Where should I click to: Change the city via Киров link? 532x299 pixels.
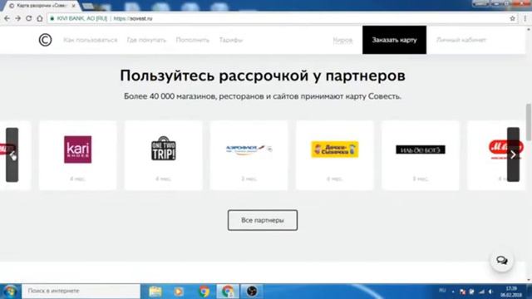(x=342, y=41)
